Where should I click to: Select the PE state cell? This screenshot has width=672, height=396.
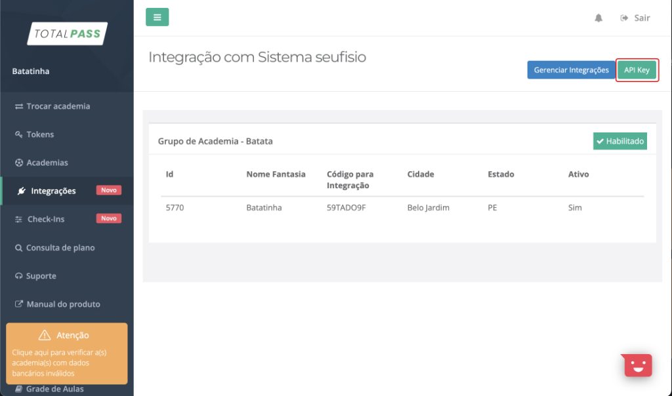coord(492,208)
